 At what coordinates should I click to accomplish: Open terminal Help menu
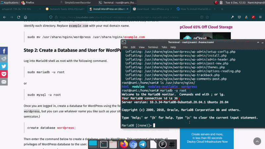tap(173, 47)
